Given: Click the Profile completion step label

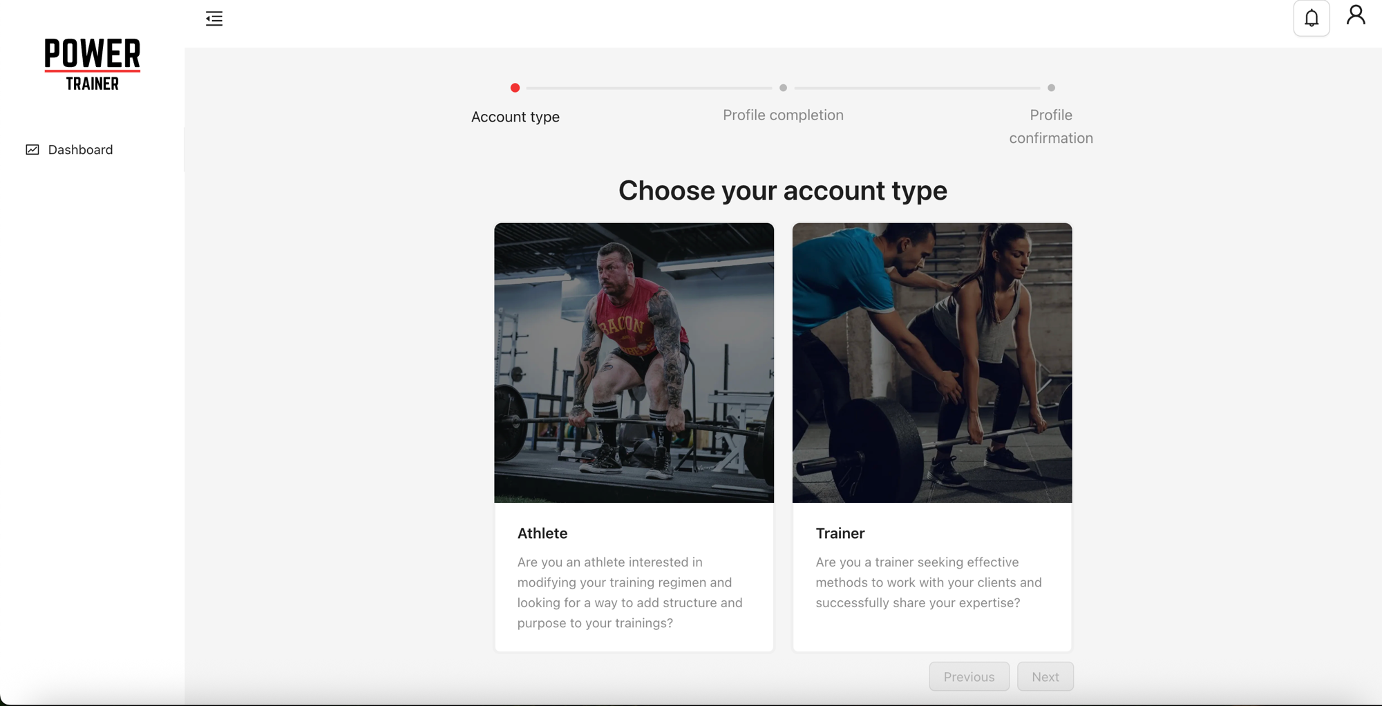Looking at the screenshot, I should click(x=783, y=115).
